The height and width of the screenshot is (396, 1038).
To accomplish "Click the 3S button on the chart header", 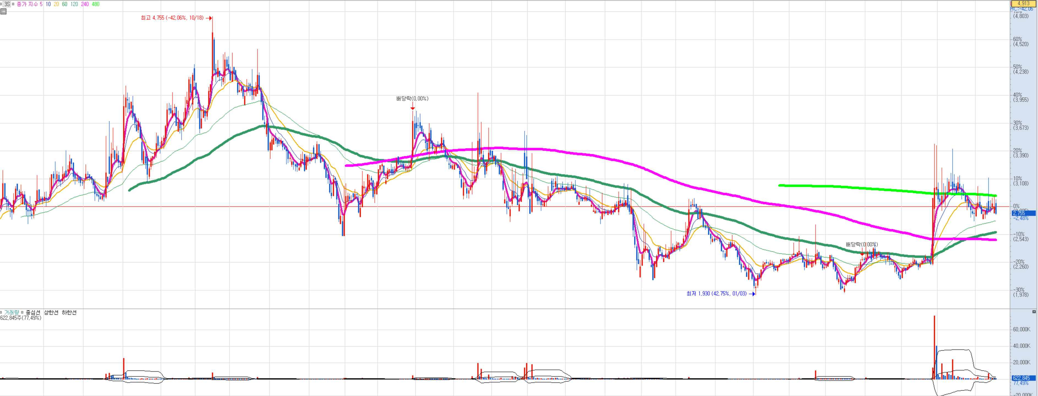I will [x=7, y=4].
